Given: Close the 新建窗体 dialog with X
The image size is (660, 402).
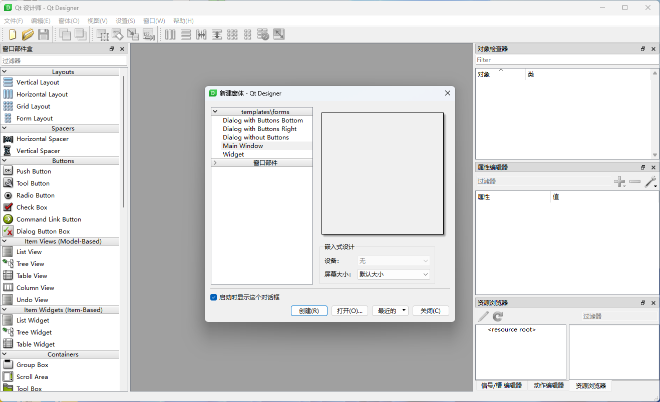Looking at the screenshot, I should tap(448, 93).
